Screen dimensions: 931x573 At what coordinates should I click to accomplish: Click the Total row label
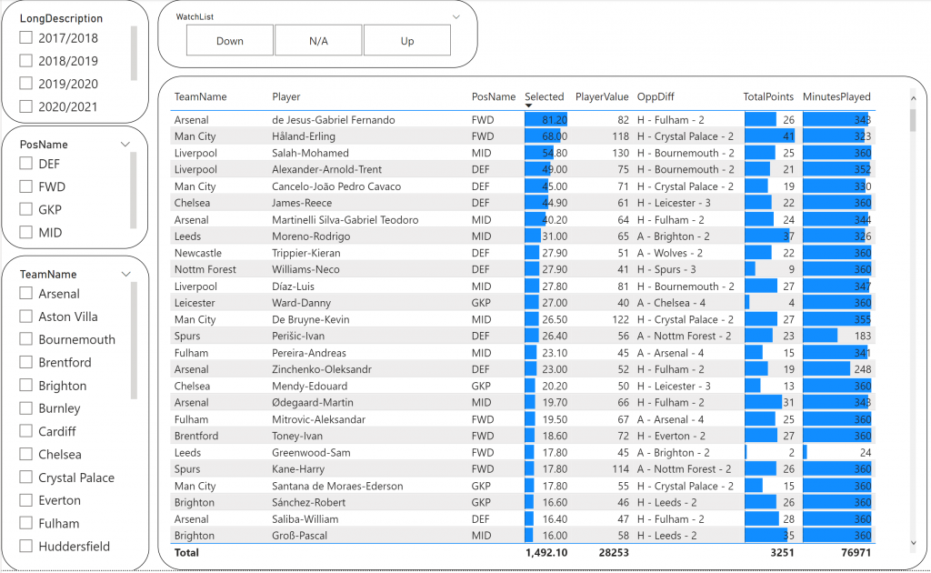186,552
